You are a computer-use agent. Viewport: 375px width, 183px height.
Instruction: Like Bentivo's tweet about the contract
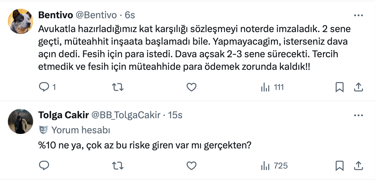[x=191, y=87]
